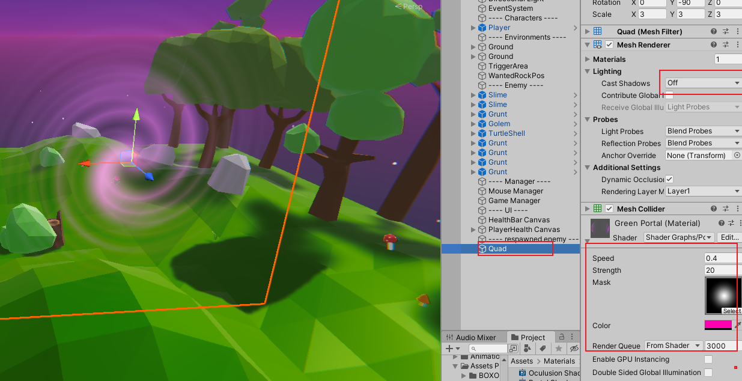The height and width of the screenshot is (381, 742).
Task: Open presets for Quad Mesh Filter
Action: pyautogui.click(x=725, y=32)
